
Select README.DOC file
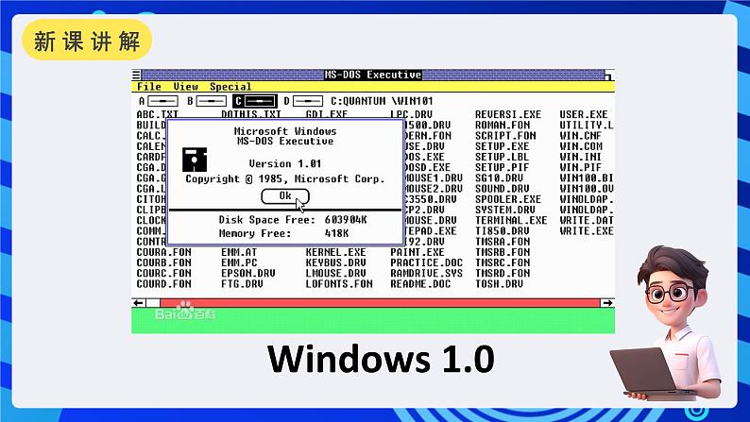pyautogui.click(x=419, y=283)
